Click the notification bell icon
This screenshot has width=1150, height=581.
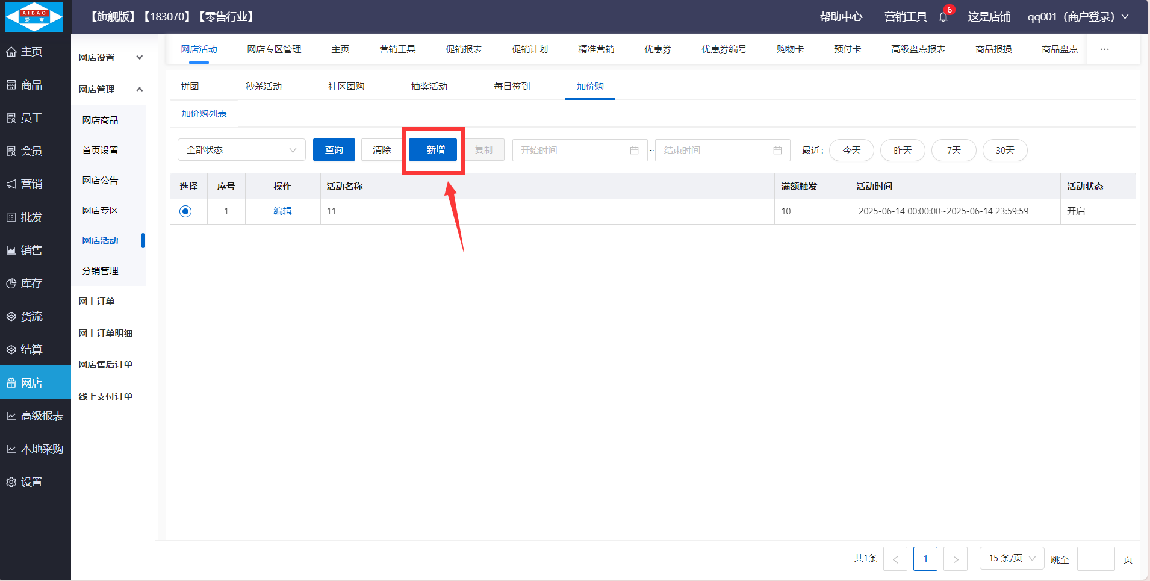943,17
